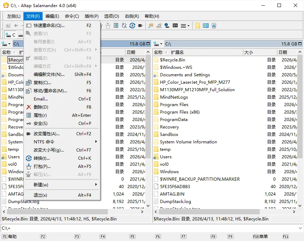Open command line history dropdown
The height and width of the screenshot is (241, 304).
300,228
